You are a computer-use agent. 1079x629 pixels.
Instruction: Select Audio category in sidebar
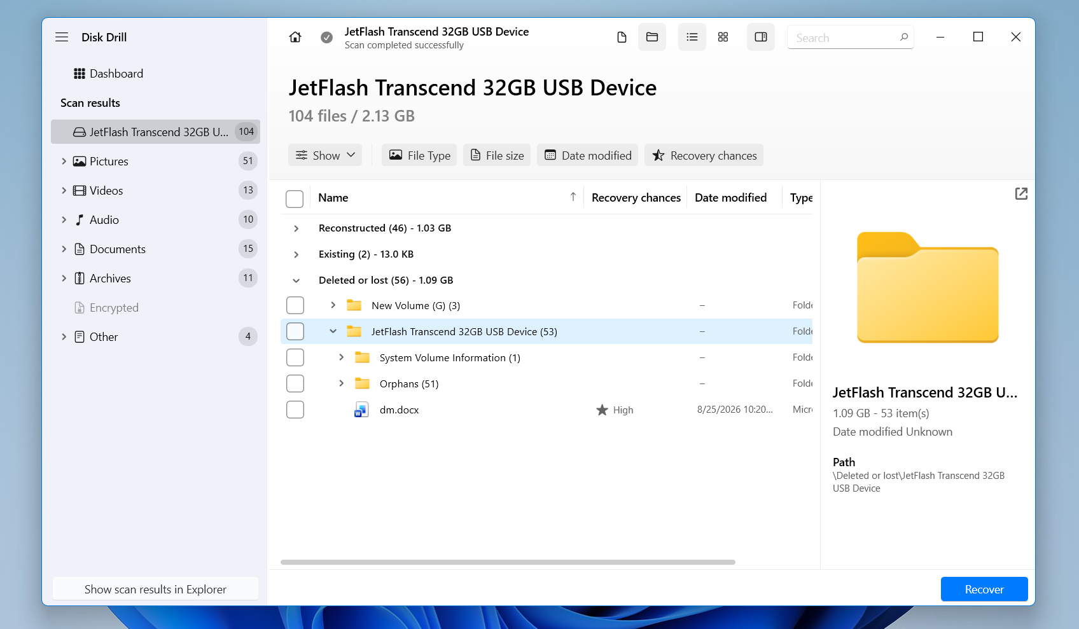pyautogui.click(x=155, y=220)
